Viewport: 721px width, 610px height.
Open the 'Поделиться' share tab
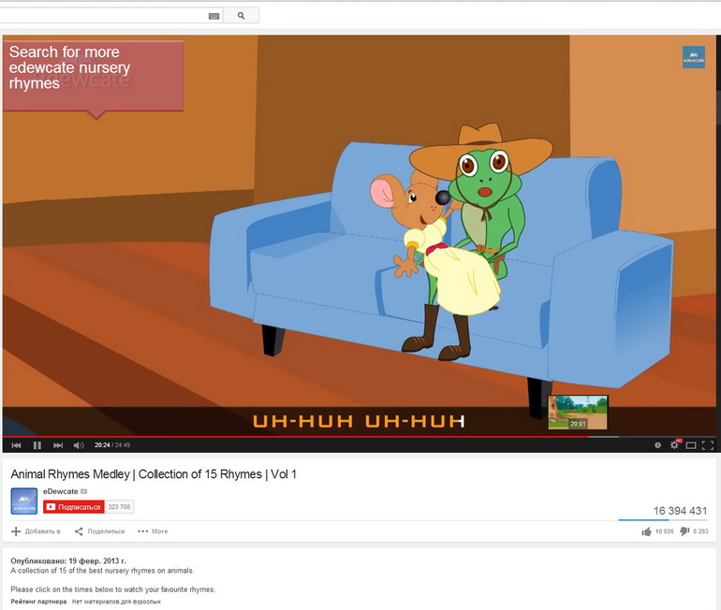[x=99, y=531]
